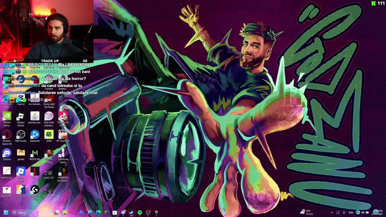
Task: Open Liar's Bar game shortcut
Action: (35, 173)
